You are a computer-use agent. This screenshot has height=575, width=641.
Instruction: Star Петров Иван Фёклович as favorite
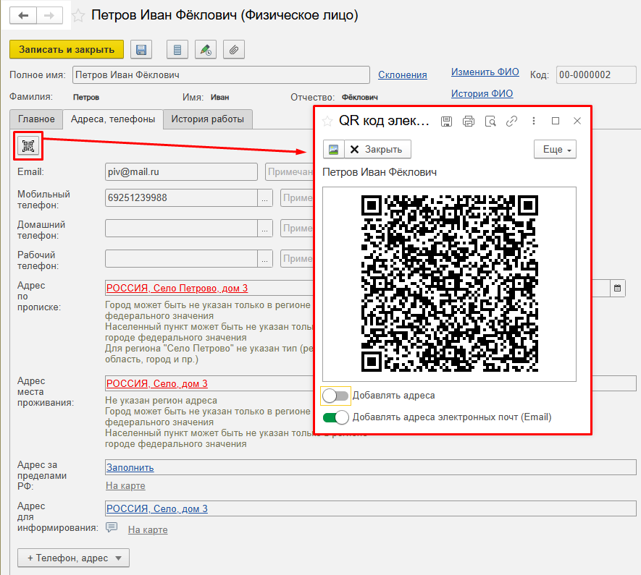click(78, 16)
